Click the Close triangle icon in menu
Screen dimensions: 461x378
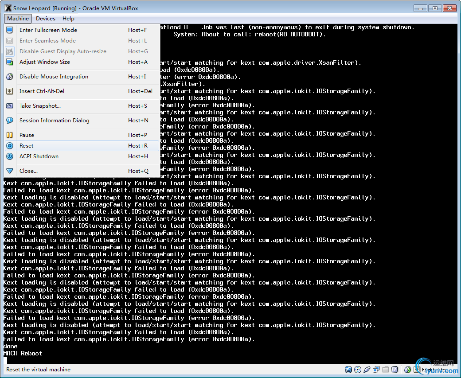point(10,171)
